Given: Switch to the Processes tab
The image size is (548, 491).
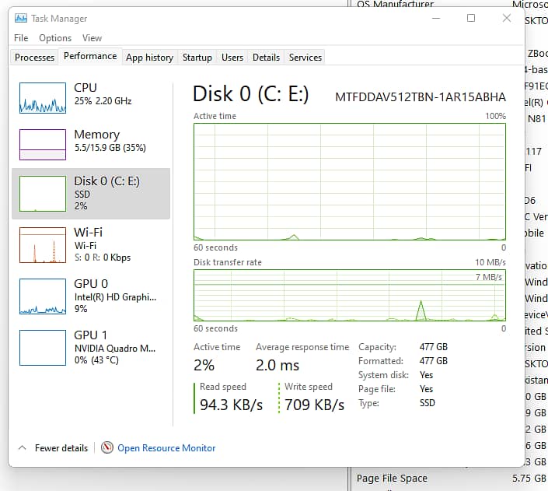Looking at the screenshot, I should click(x=35, y=58).
